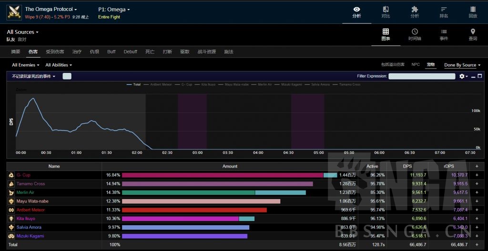
Task: Open the 对比 compare view
Action: [x=386, y=12]
